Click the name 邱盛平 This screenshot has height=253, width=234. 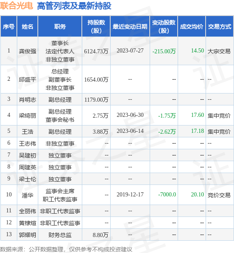pos(28,80)
